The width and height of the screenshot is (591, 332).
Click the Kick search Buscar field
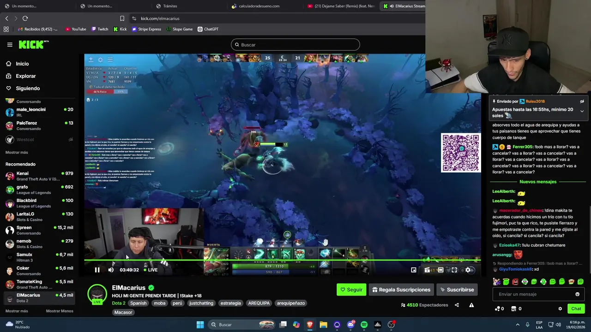coord(295,45)
